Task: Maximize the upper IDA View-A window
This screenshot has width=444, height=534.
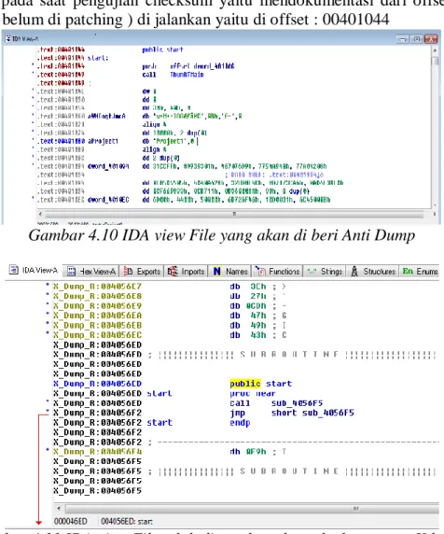Action: [x=416, y=39]
